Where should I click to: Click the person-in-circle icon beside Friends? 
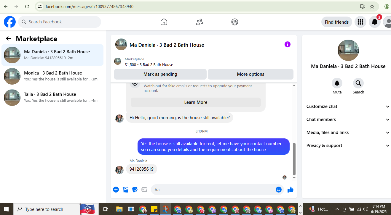point(235,22)
